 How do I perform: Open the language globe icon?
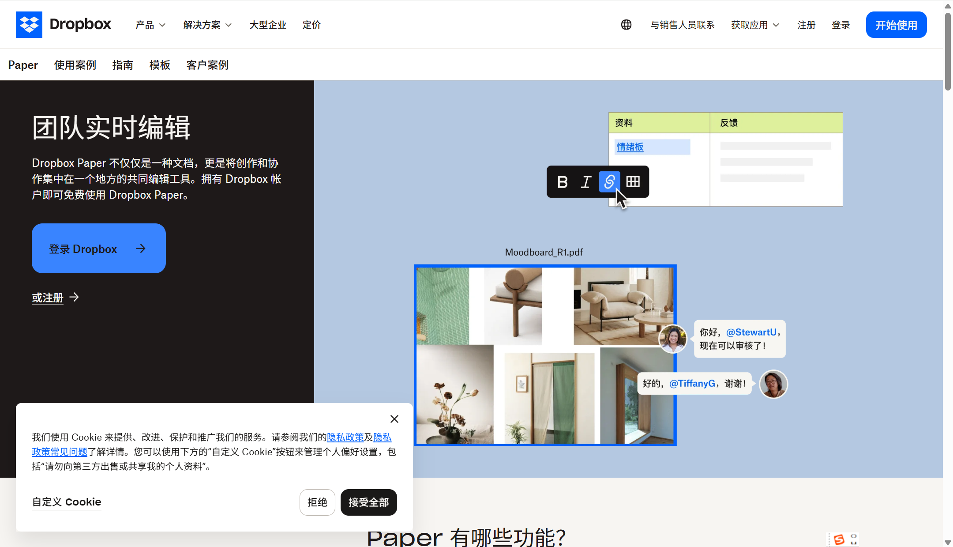[626, 25]
